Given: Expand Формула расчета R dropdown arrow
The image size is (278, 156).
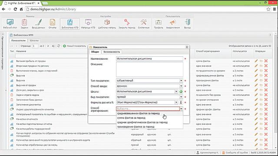Looking at the screenshot, I should point(176,102).
